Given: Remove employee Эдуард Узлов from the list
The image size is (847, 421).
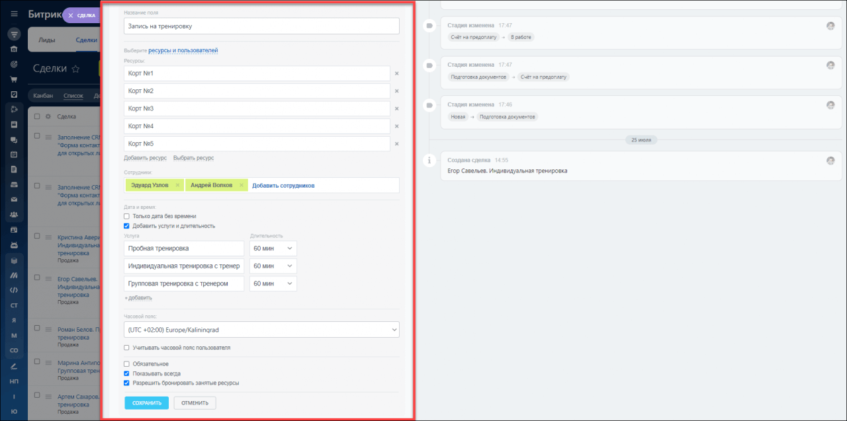Looking at the screenshot, I should pyautogui.click(x=177, y=186).
